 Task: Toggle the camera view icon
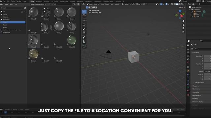183,28
